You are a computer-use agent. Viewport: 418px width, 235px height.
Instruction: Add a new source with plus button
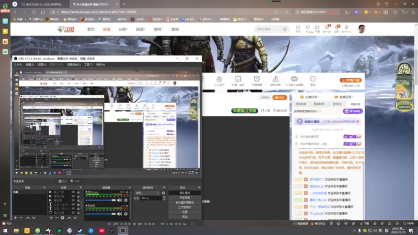pyautogui.click(x=51, y=218)
